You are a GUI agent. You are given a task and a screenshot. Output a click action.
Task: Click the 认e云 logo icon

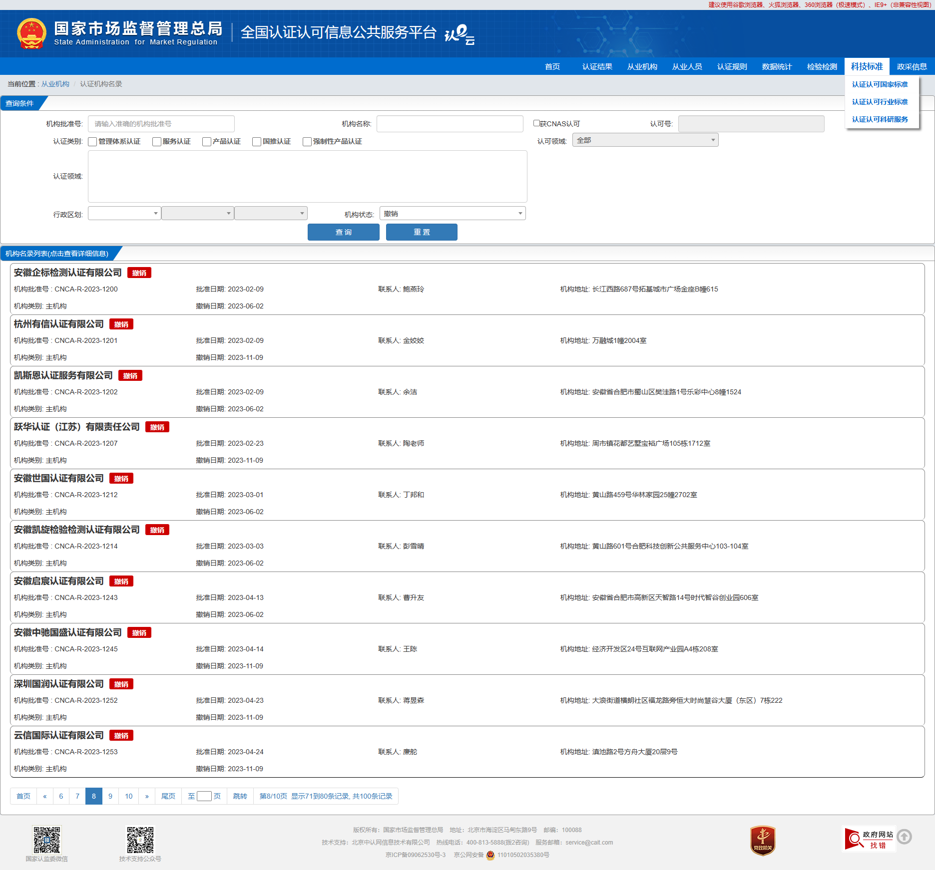[459, 34]
